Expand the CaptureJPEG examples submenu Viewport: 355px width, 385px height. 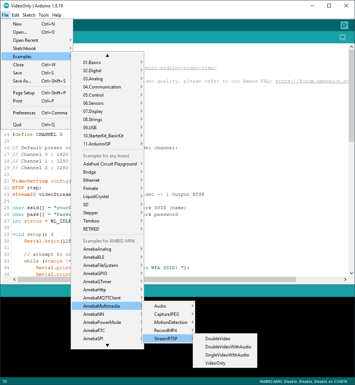(x=166, y=314)
